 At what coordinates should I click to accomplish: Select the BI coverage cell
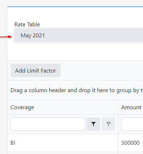63,143
